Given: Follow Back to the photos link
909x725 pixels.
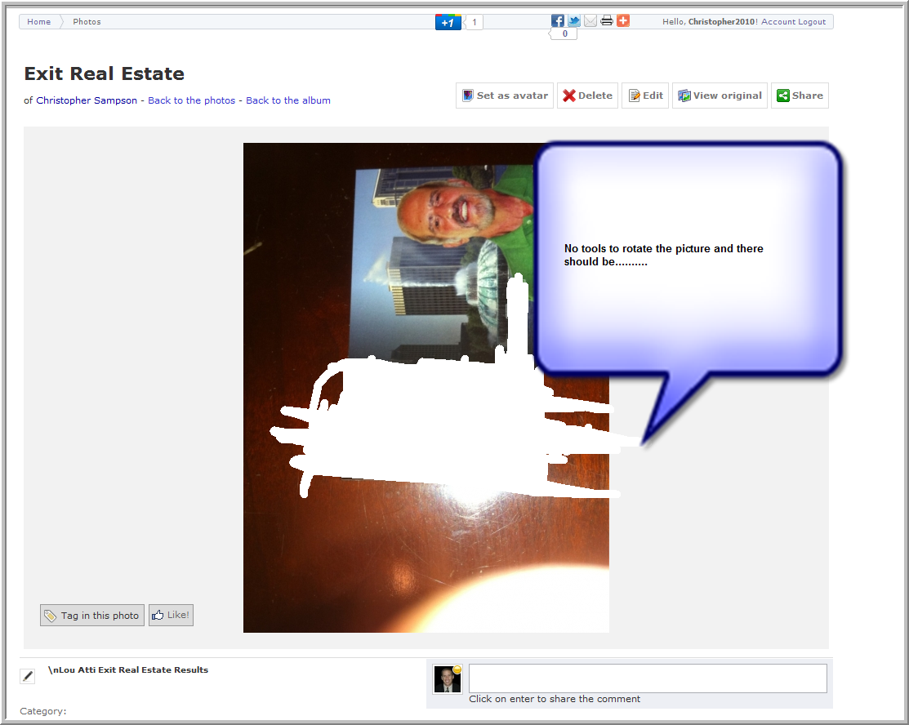Looking at the screenshot, I should (x=191, y=100).
